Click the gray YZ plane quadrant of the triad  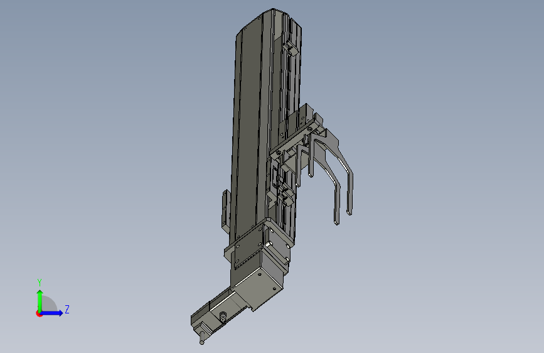(48, 305)
